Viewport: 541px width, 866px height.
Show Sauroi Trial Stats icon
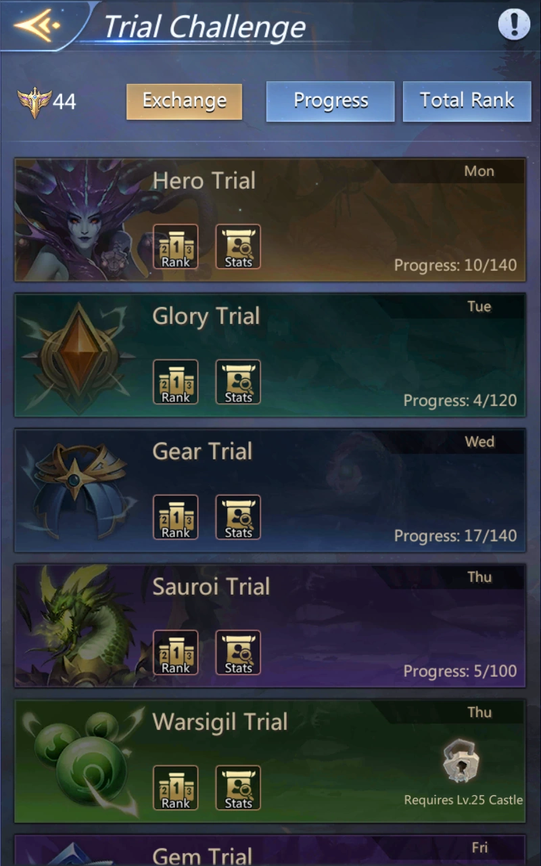click(238, 652)
